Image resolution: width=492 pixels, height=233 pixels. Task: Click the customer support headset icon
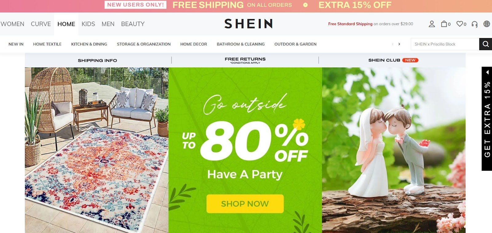474,24
